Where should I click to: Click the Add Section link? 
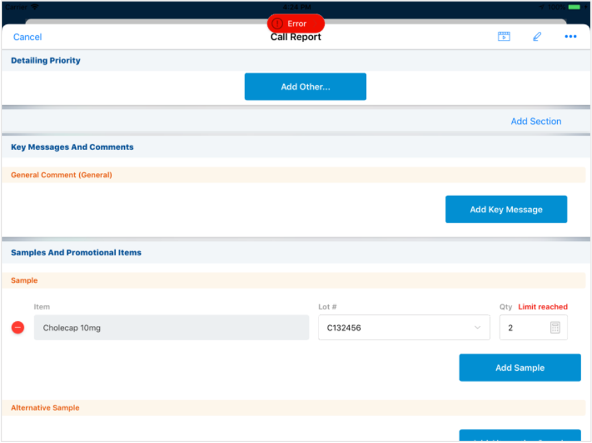click(x=536, y=121)
